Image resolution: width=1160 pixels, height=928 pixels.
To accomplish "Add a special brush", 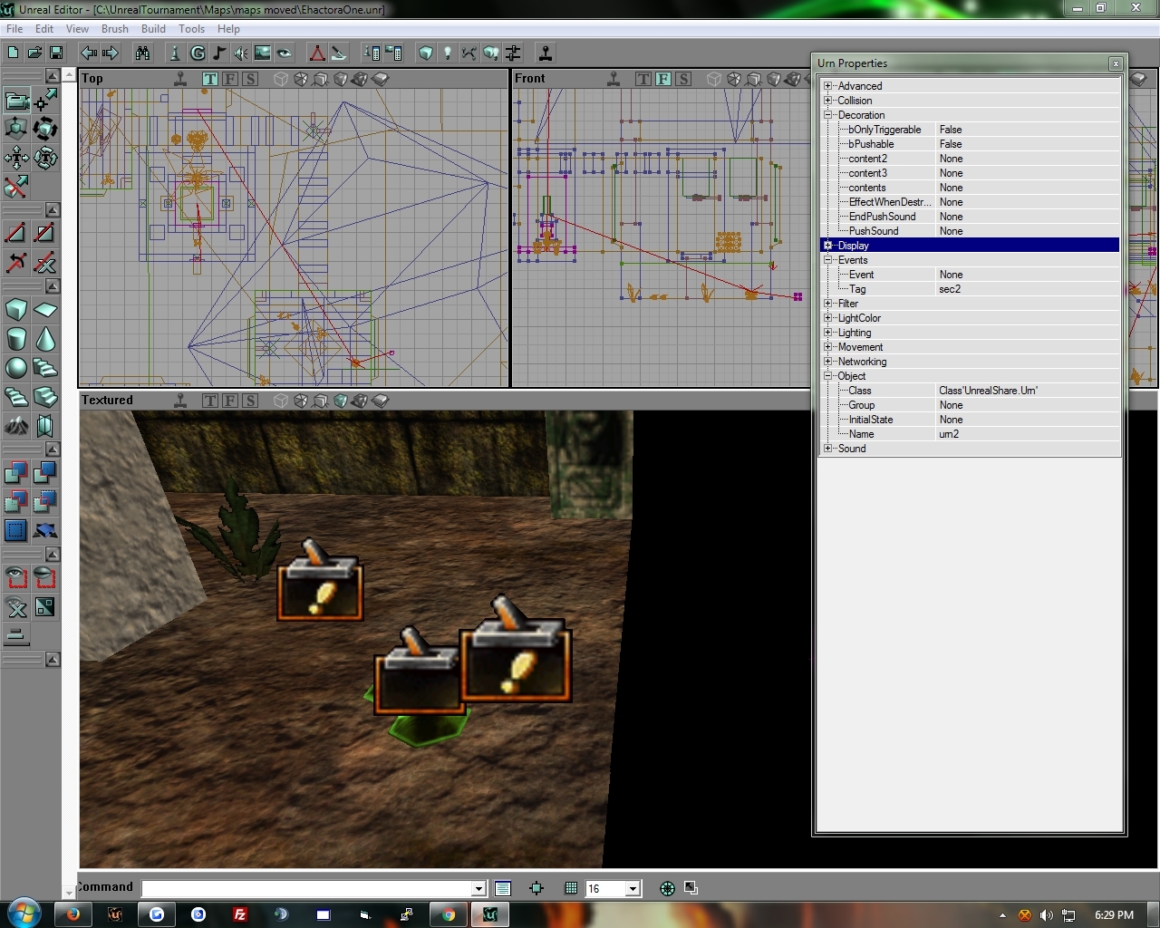I will coord(16,530).
